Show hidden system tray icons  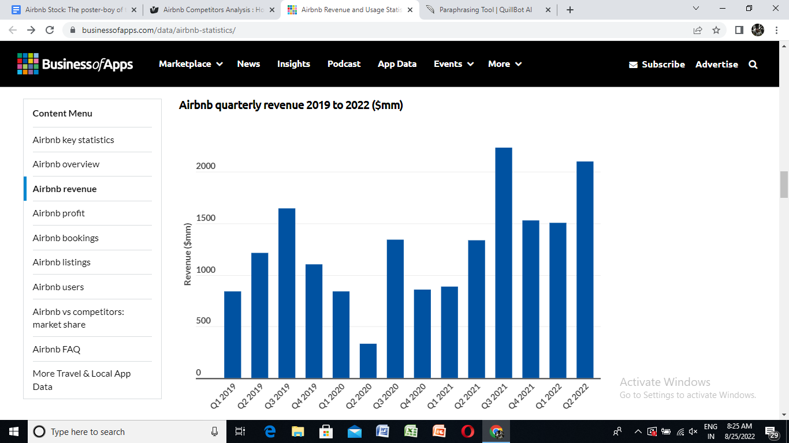point(638,431)
